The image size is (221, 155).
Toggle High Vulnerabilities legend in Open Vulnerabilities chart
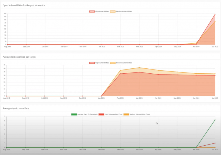99,11
